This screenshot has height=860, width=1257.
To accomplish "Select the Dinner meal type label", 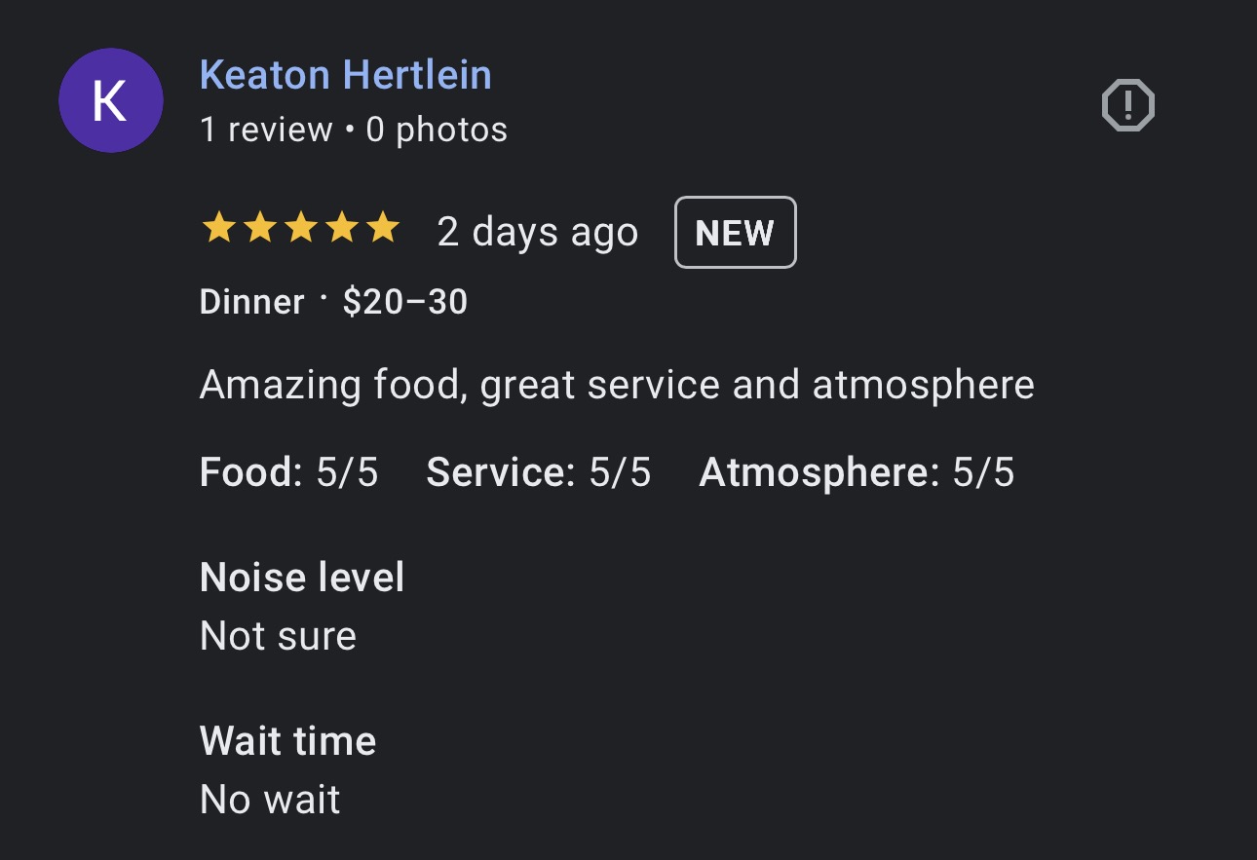I will coord(251,302).
